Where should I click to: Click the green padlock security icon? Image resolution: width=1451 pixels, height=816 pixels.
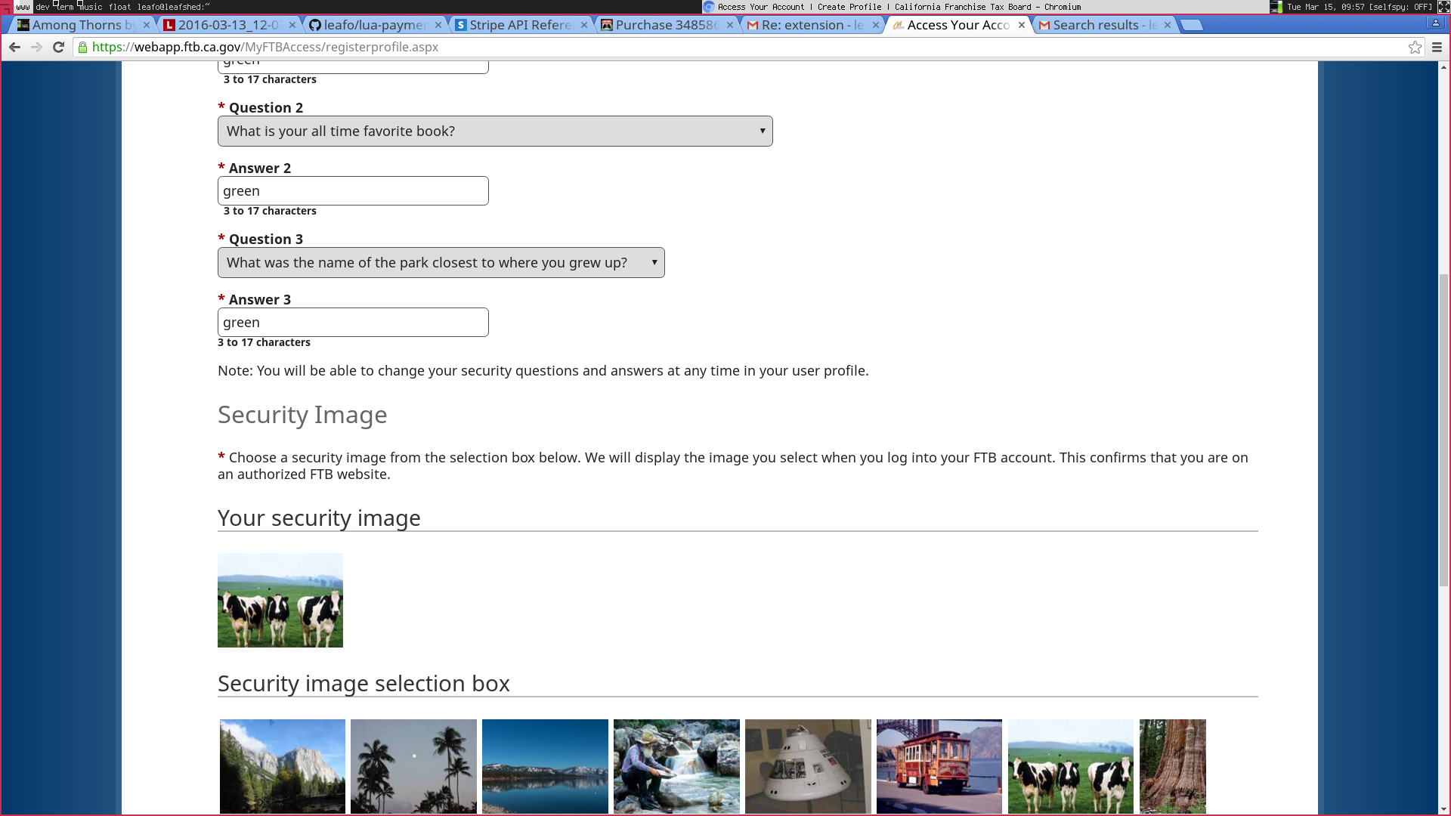(82, 47)
